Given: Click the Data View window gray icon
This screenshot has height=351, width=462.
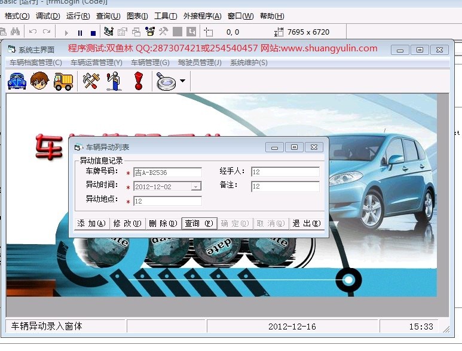Looking at the screenshot, I should [x=177, y=32].
